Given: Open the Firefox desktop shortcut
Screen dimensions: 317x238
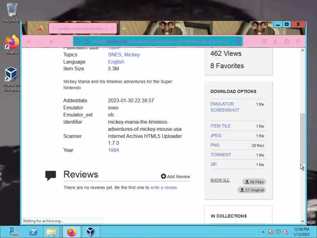Looking at the screenshot, I should [x=12, y=45].
